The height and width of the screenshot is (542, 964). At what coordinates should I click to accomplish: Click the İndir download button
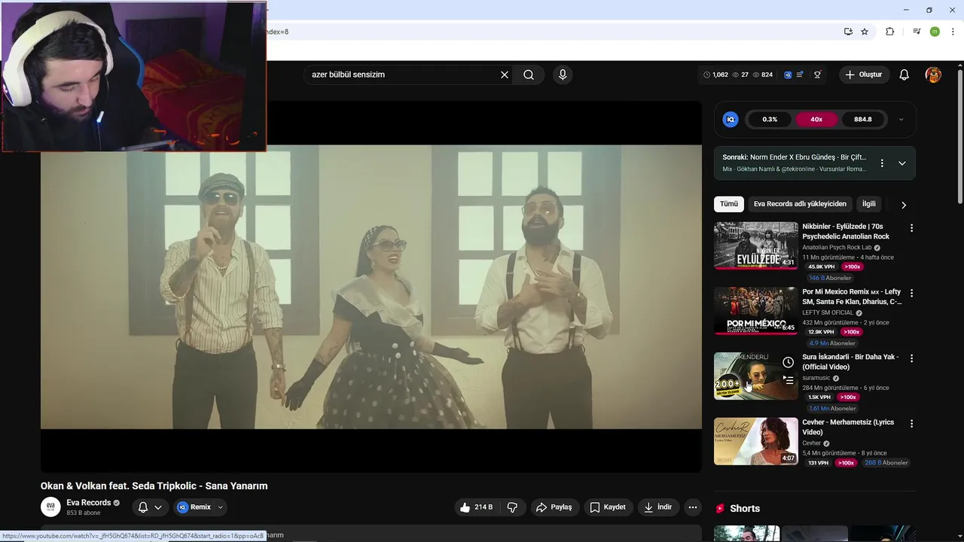point(657,507)
